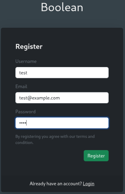Click the Password field label
The width and height of the screenshot is (125, 194).
pos(25,112)
